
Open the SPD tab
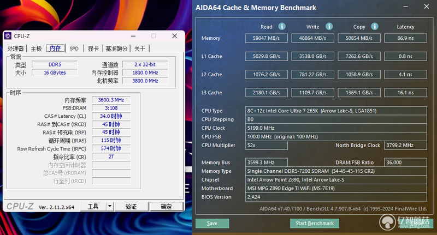tap(74, 49)
